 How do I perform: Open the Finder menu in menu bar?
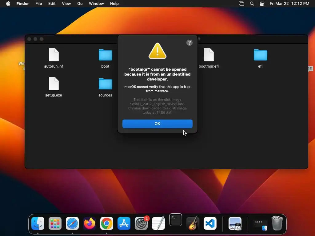[x=22, y=4]
